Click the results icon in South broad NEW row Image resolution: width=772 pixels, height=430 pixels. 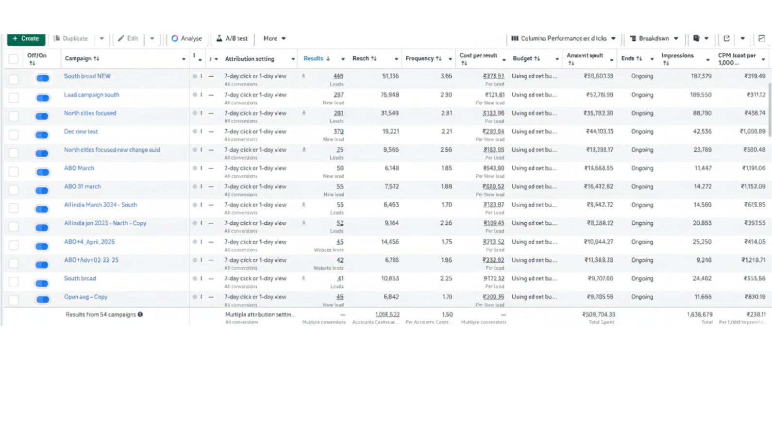point(304,76)
